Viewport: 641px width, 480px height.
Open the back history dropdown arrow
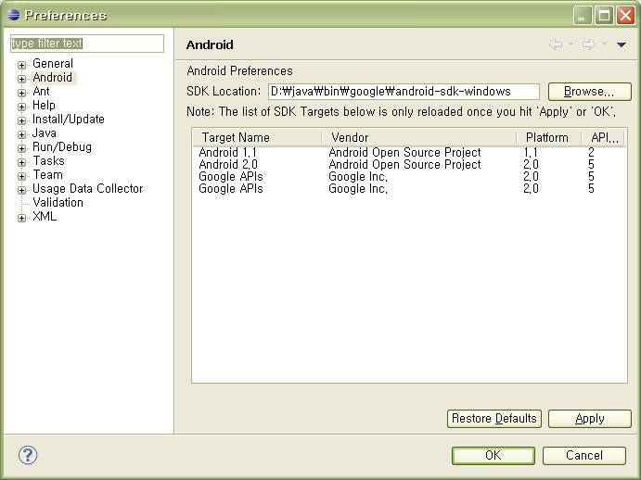pyautogui.click(x=570, y=44)
